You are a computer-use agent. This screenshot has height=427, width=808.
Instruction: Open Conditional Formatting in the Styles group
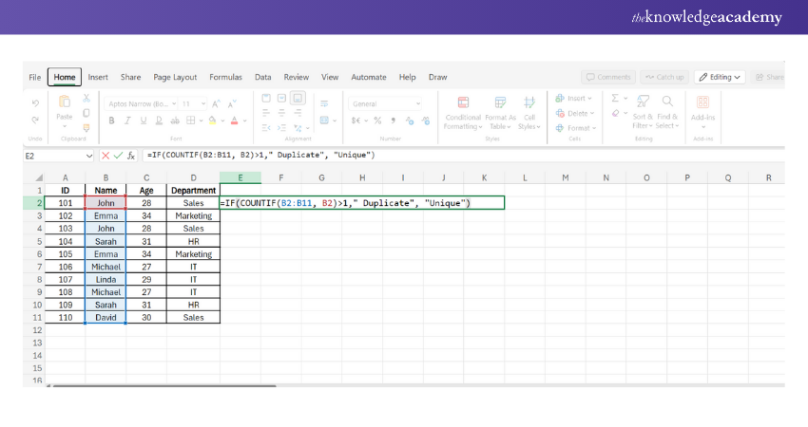pyautogui.click(x=463, y=112)
